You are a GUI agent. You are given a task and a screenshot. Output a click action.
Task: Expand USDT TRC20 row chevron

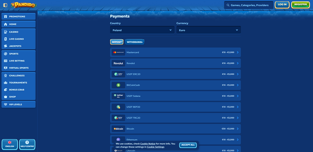pyautogui.click(x=238, y=118)
